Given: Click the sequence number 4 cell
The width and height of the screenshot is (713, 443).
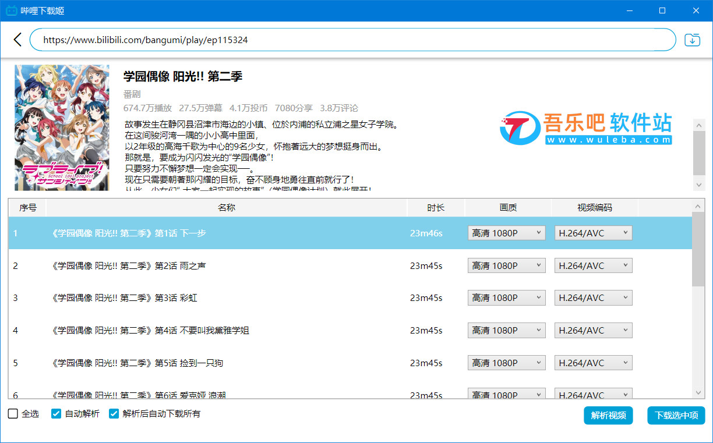Looking at the screenshot, I should (16, 330).
